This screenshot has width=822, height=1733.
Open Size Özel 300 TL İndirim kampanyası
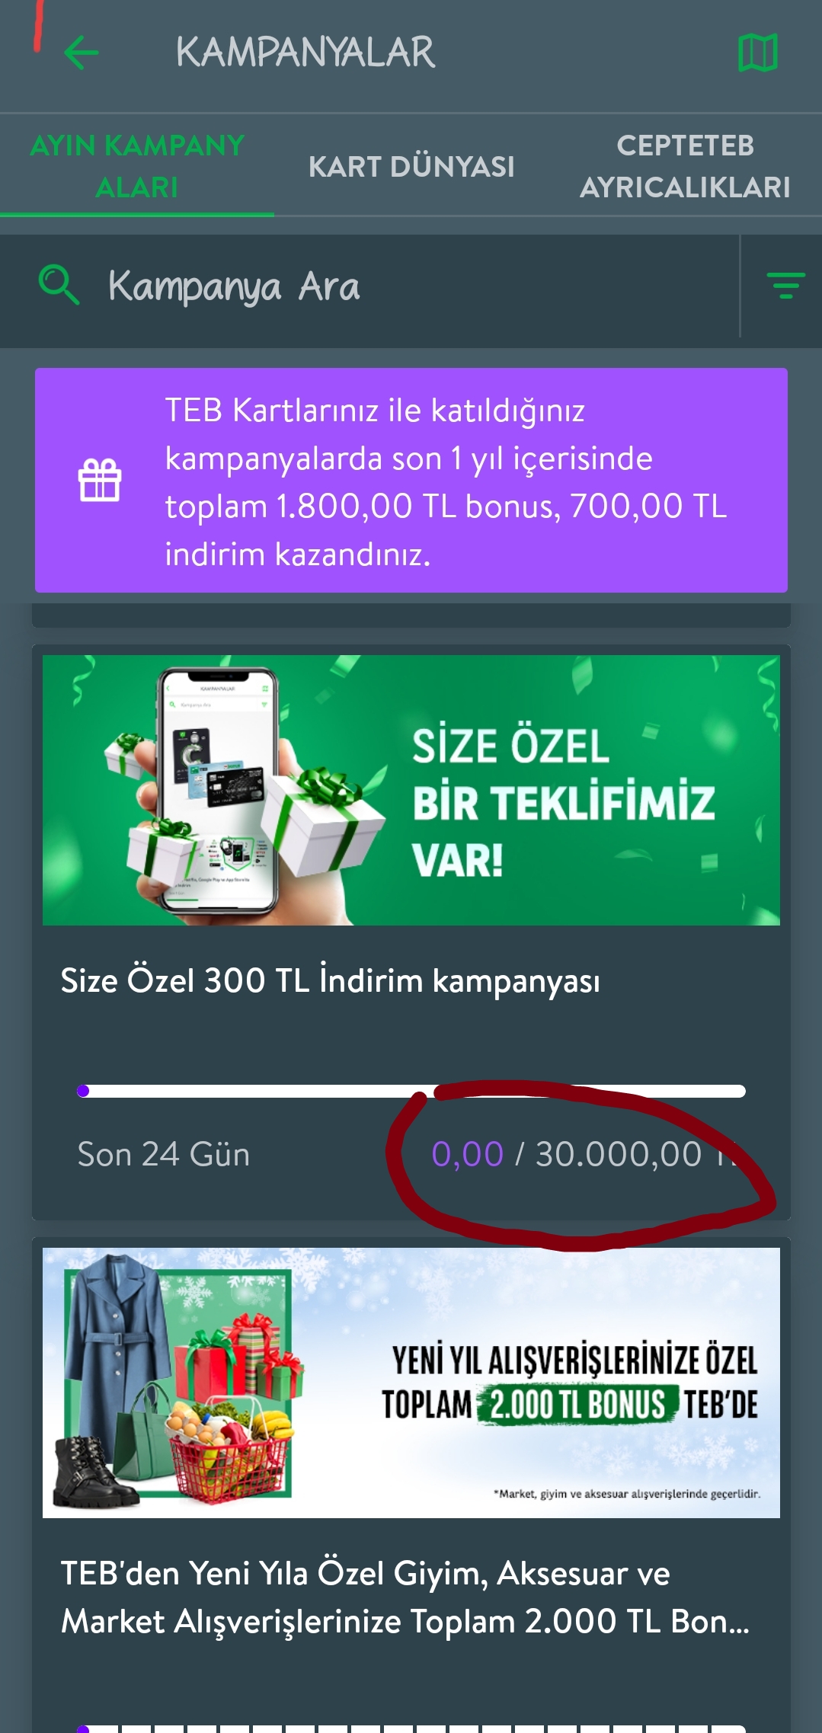(x=330, y=980)
